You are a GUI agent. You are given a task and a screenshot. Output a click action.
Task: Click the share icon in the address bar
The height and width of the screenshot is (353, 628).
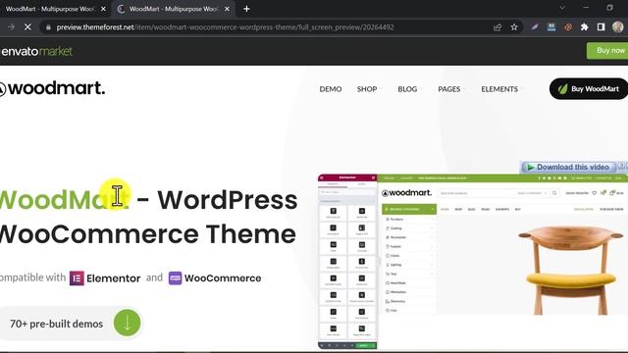497,27
